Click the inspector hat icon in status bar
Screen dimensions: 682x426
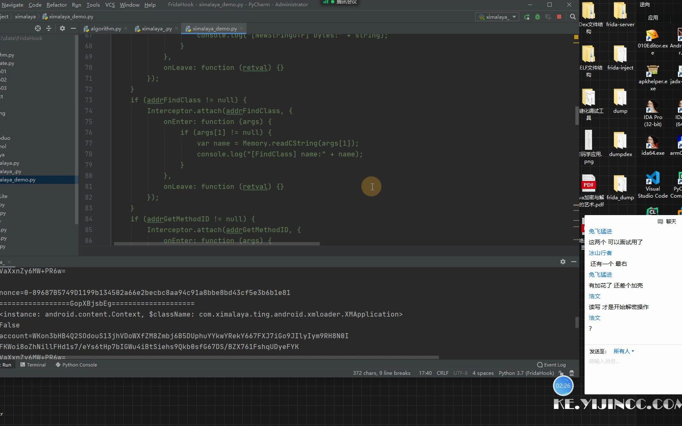coord(572,373)
